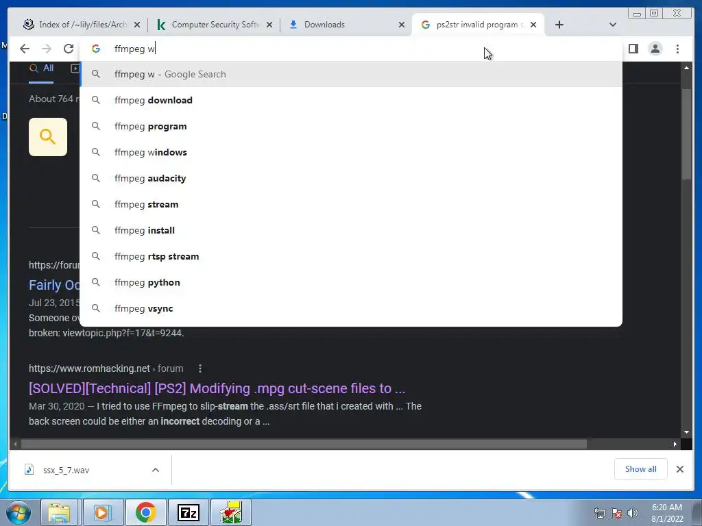
Task: Pick the 'ffmpeg windows' suggestion
Action: (x=351, y=152)
